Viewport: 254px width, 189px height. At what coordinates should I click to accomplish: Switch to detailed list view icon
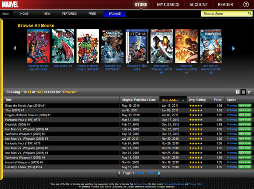point(237,92)
